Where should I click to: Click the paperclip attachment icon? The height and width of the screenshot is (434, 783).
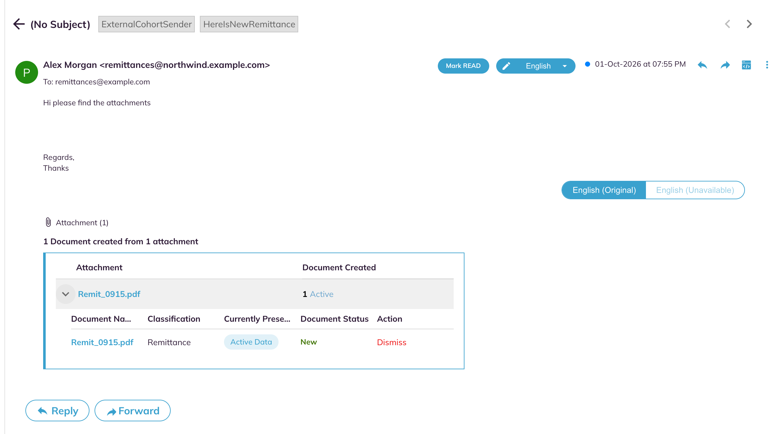48,222
